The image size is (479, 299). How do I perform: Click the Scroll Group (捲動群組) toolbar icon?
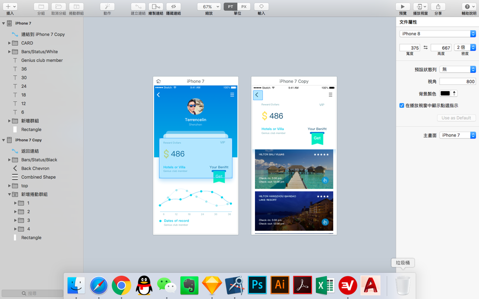click(x=76, y=6)
